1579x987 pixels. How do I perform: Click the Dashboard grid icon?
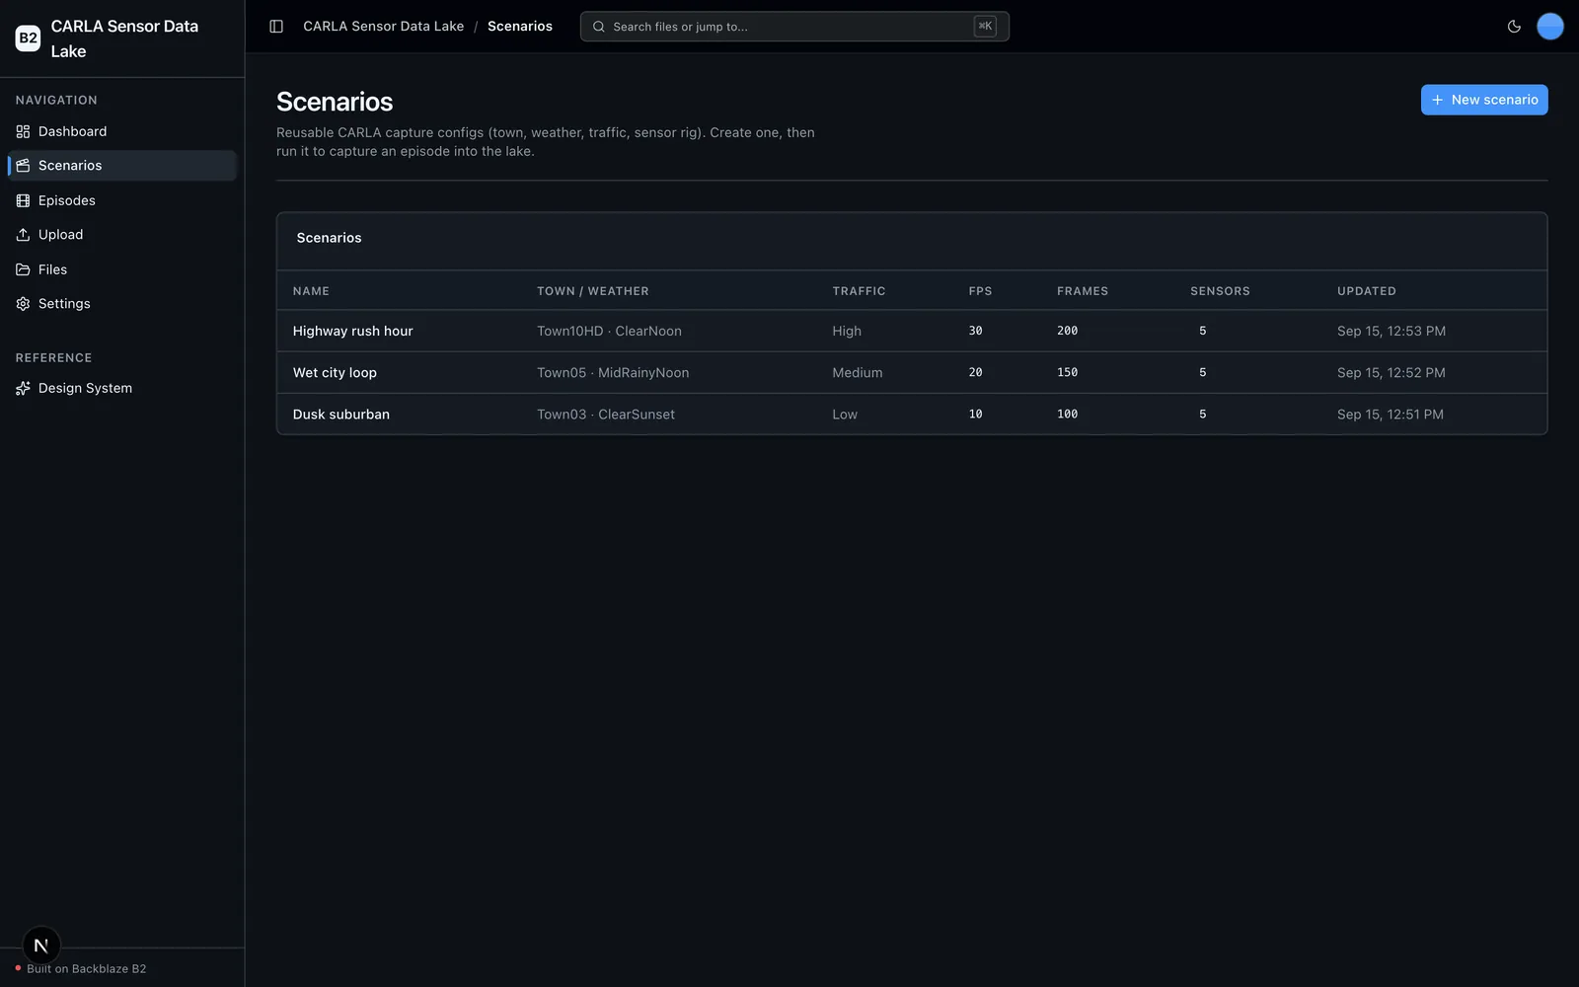pos(23,131)
